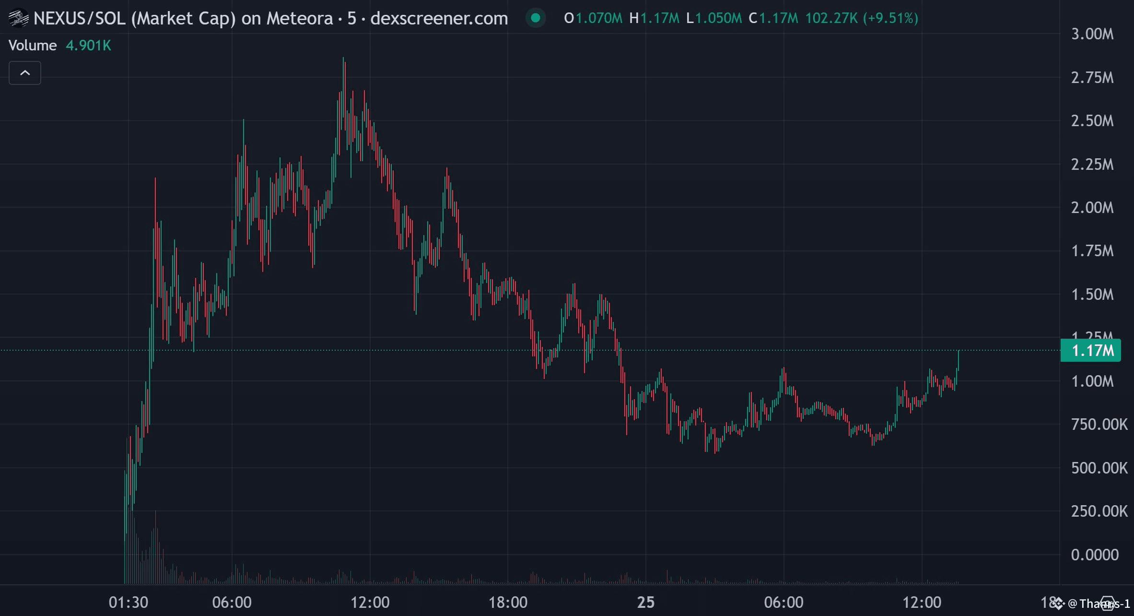This screenshot has width=1134, height=616.
Task: Click the 2.25M price axis label
Action: tap(1092, 164)
